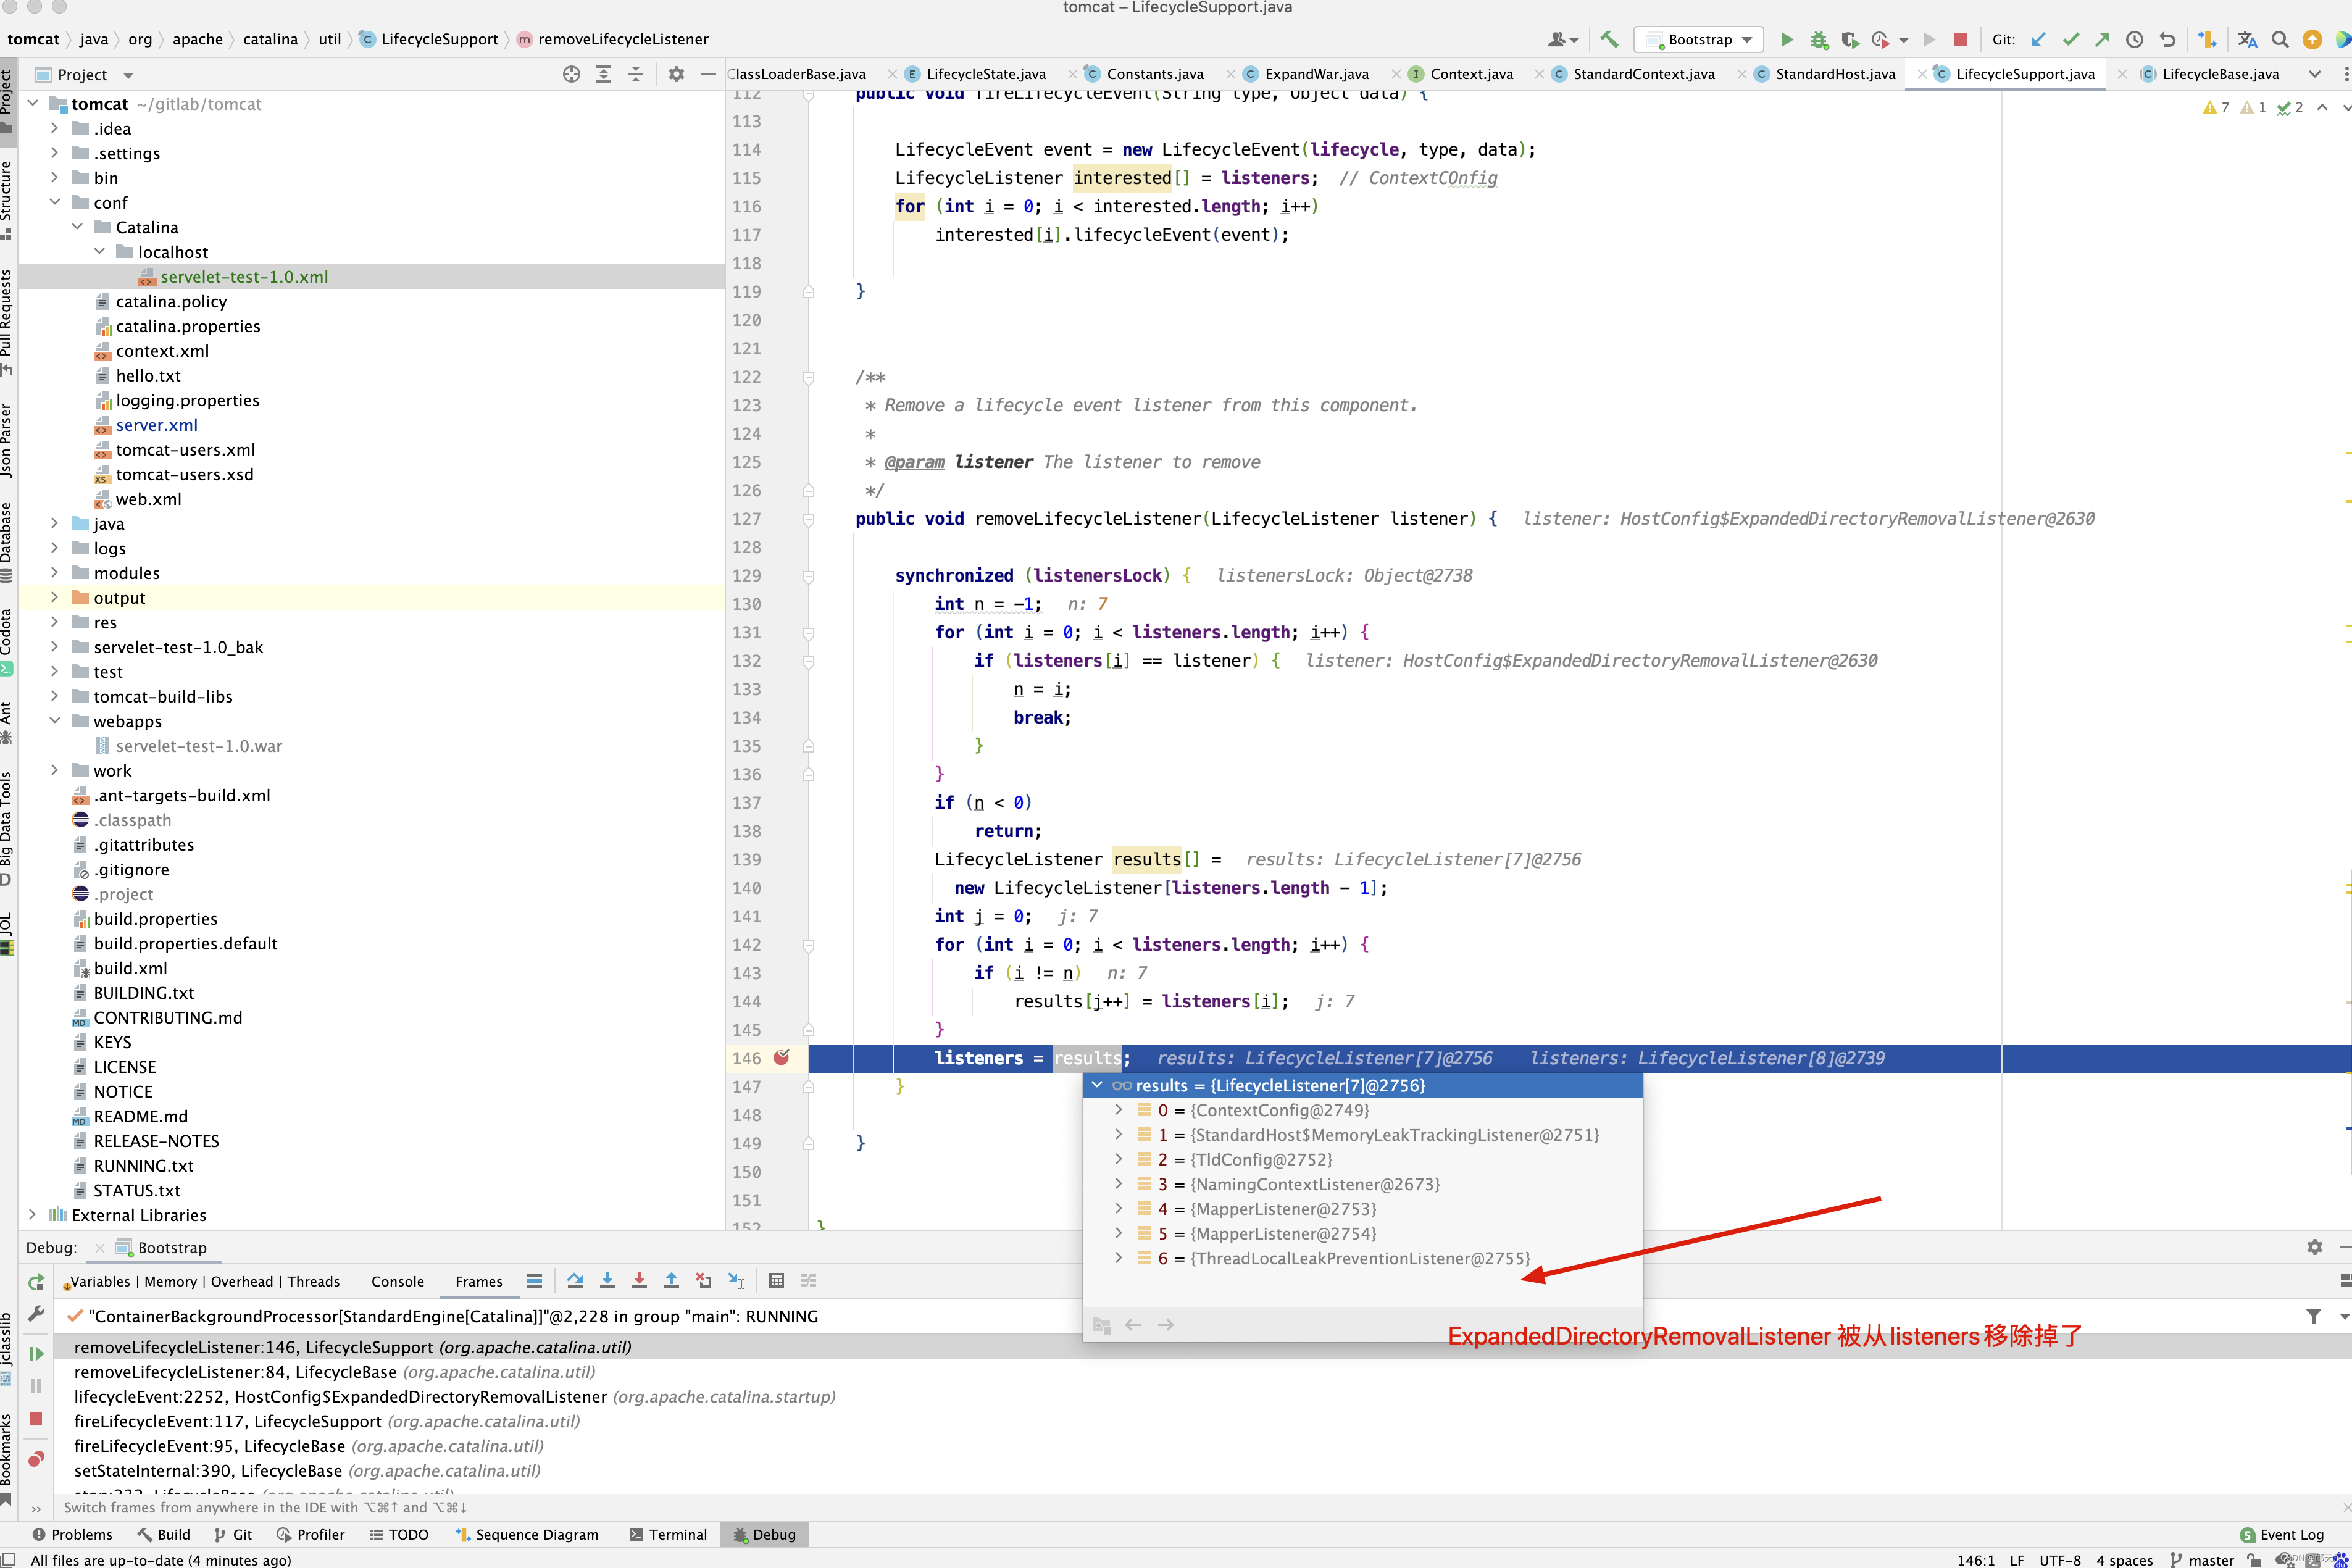The image size is (2352, 1568).
Task: Open Sequence Diagram tool window
Action: point(527,1534)
